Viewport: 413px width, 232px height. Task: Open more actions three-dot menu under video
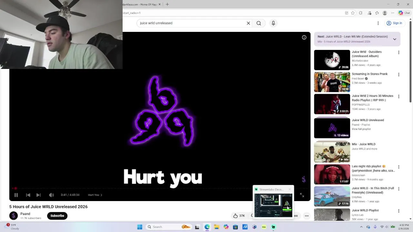click(307, 216)
